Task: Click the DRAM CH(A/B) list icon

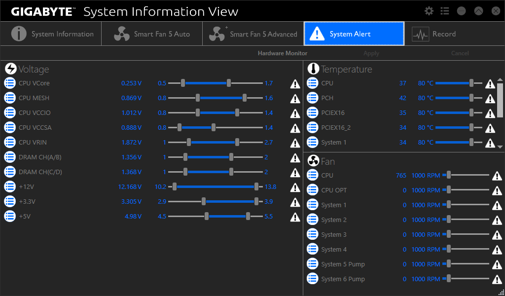Action: [10, 157]
